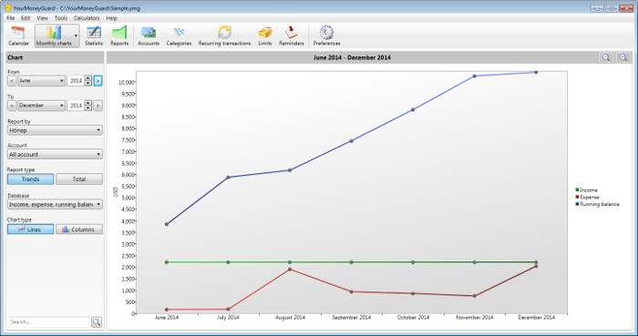Screen dimensions: 638x336
Task: Open the Categories manager
Action: [x=179, y=36]
